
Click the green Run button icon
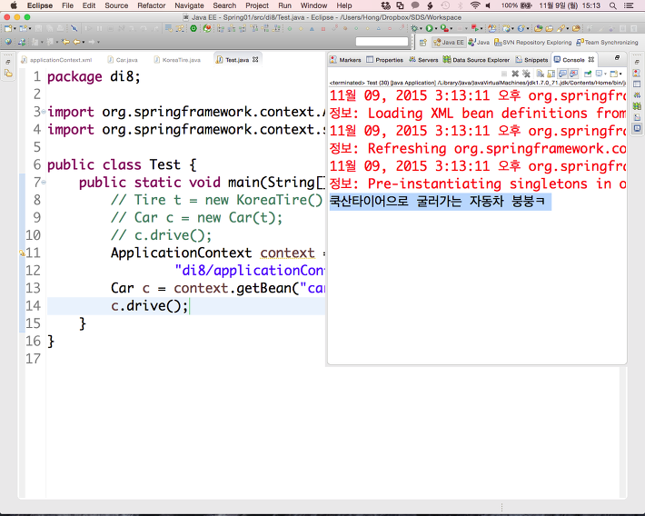click(430, 28)
